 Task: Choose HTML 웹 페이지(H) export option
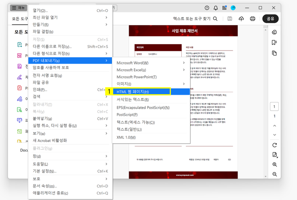(x=151, y=92)
